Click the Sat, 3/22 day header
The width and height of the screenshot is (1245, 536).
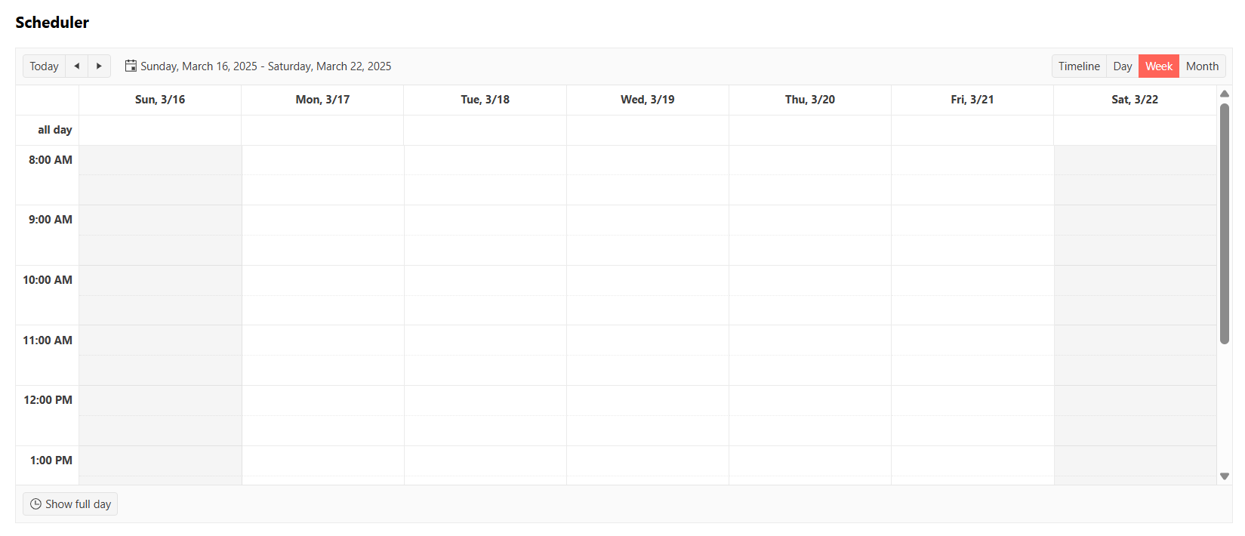[x=1134, y=100]
